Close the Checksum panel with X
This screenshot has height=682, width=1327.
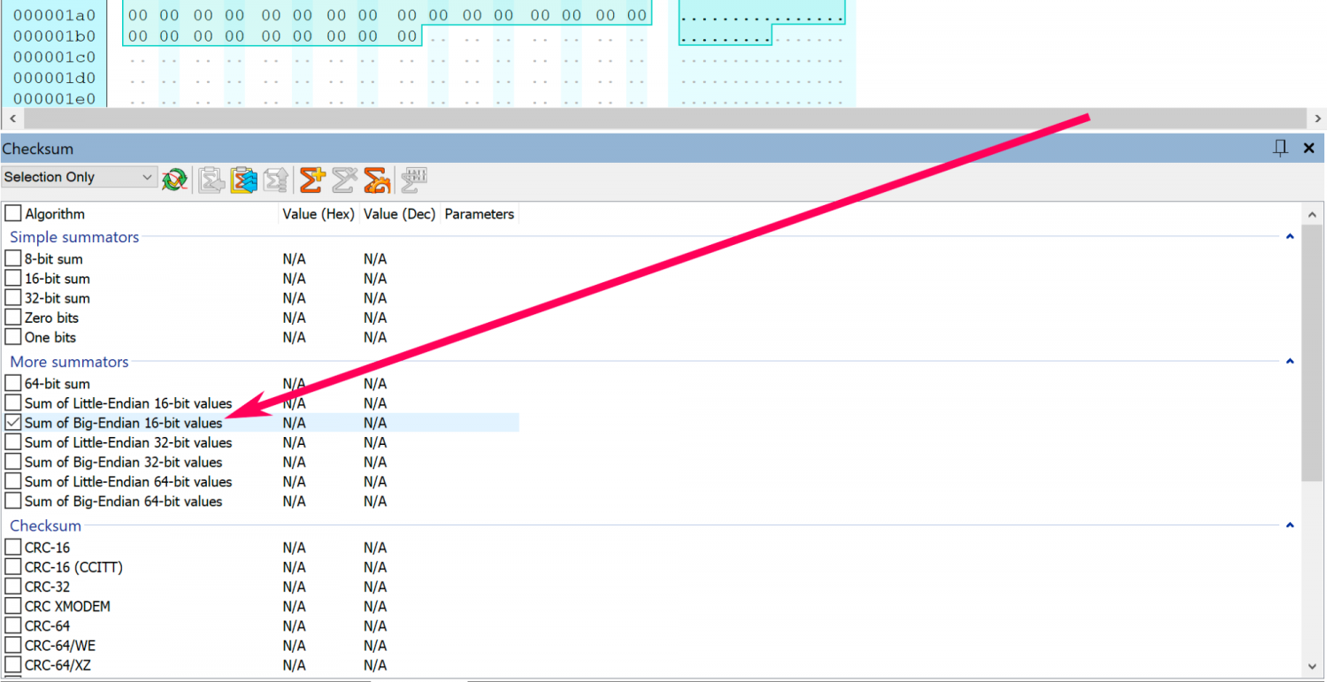(1309, 148)
